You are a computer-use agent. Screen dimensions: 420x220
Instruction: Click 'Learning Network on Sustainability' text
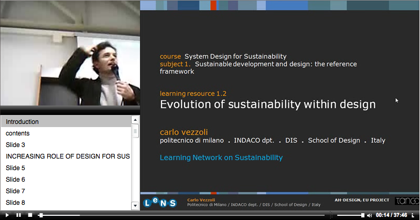221,158
